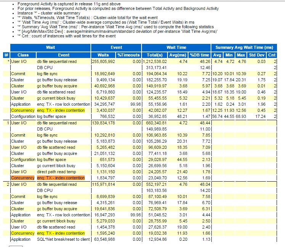Click the "Total(s)" column header
Image resolution: width=285 pixels, height=248 pixels.
click(x=155, y=55)
